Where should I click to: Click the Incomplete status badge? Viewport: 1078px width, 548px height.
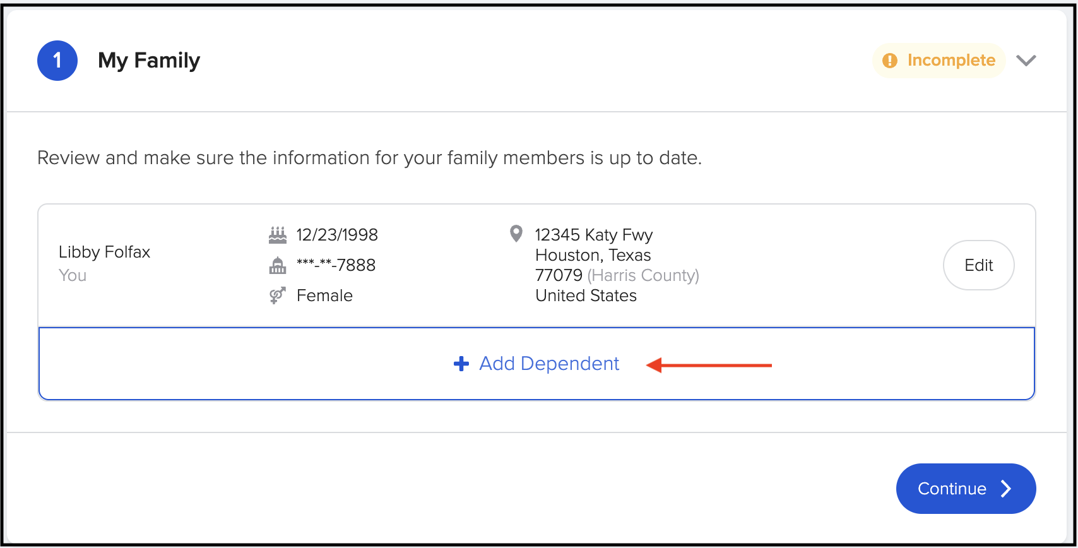click(939, 60)
